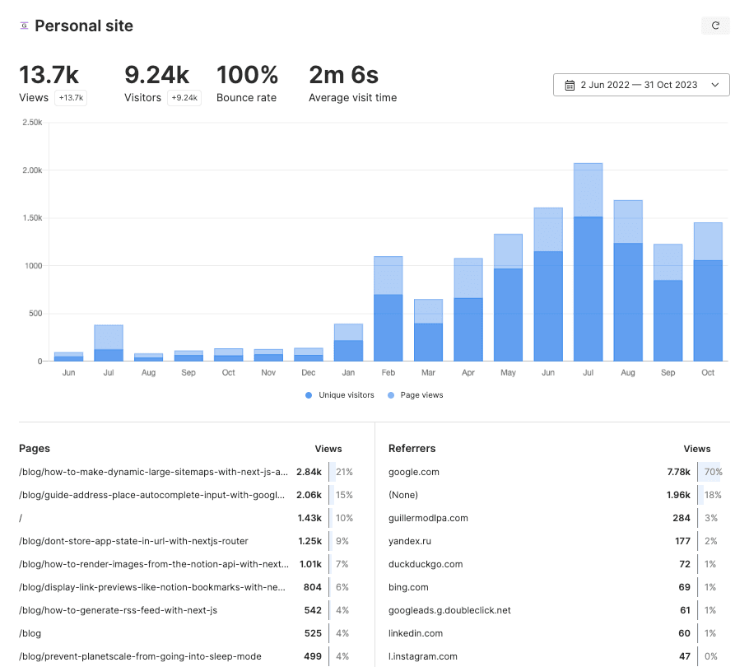Select the root "/" page row

(21, 518)
